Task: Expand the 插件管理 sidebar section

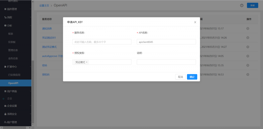Action: (x=15, y=9)
